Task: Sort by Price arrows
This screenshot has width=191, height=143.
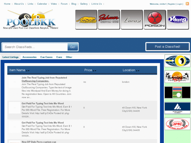Action: pyautogui.click(x=95, y=71)
